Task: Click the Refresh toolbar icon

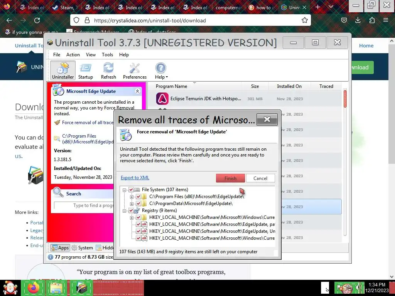Action: tap(108, 71)
